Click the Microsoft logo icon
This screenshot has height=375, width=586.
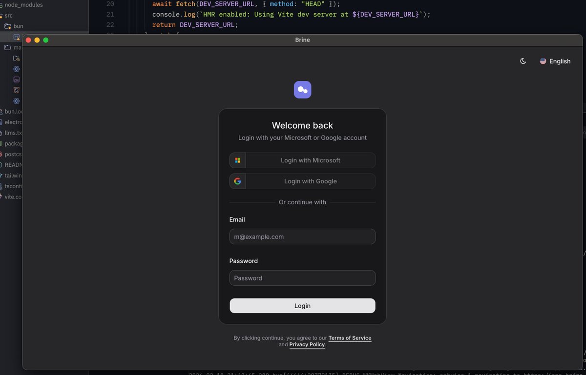(238, 160)
